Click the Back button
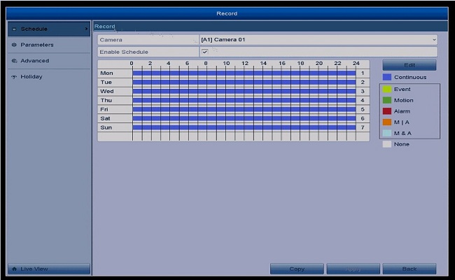Image resolution: width=455 pixels, height=280 pixels. click(x=409, y=269)
